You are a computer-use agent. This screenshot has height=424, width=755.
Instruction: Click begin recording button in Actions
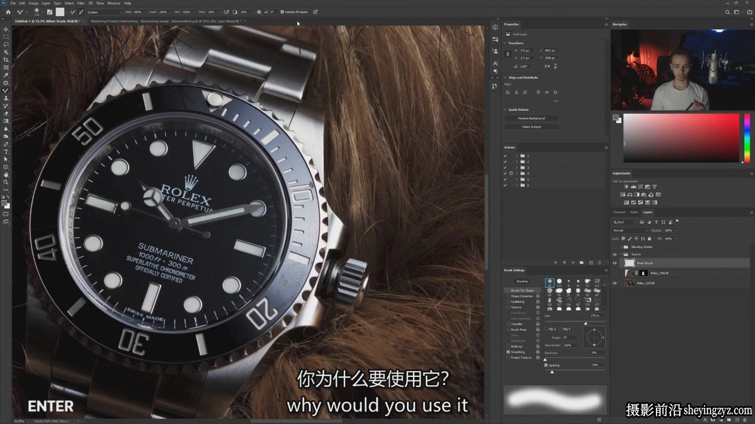tap(564, 262)
